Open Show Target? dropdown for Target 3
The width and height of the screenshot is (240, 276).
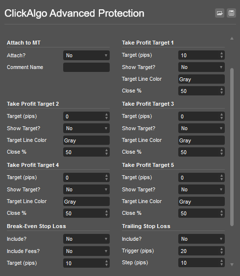pyautogui.click(x=201, y=128)
